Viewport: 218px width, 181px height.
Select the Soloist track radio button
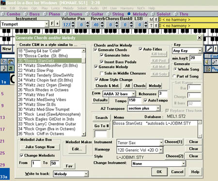tap(153, 14)
